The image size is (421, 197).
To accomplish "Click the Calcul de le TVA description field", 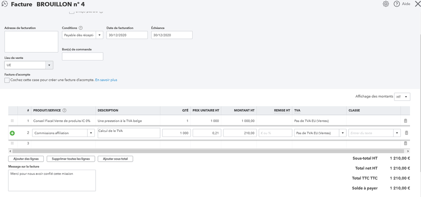I will point(129,133).
